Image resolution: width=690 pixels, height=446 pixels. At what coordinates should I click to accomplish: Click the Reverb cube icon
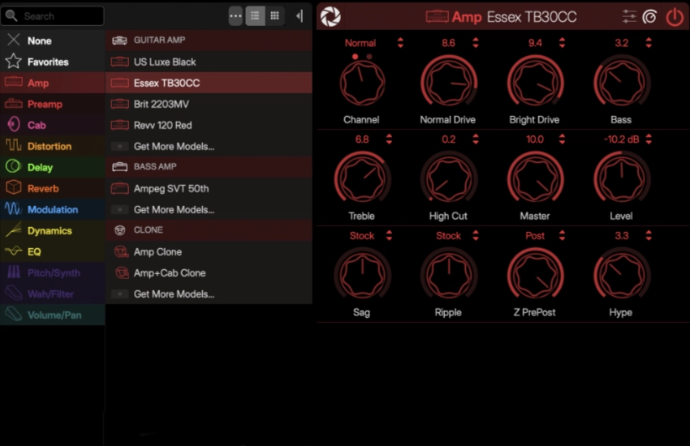(13, 187)
